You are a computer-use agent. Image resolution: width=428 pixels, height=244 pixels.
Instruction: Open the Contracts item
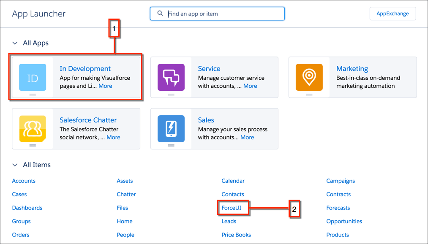[338, 194]
